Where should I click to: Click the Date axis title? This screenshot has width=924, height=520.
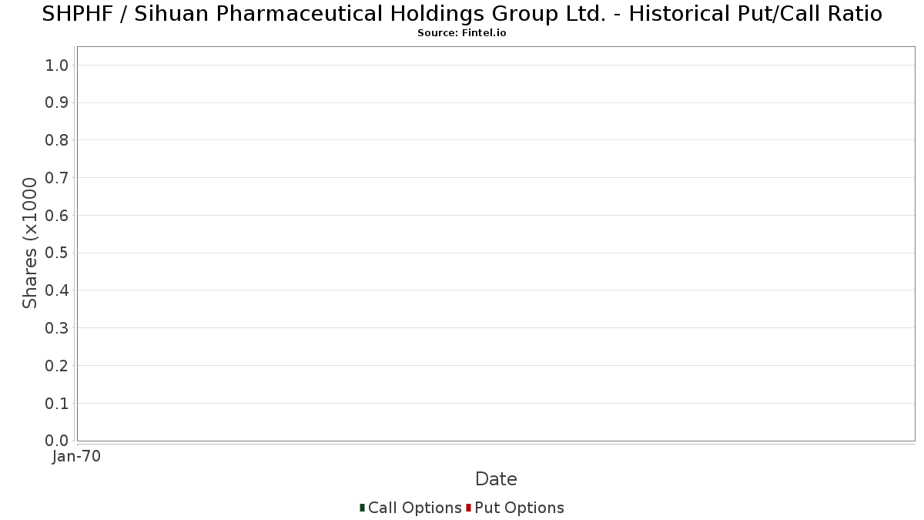click(x=496, y=479)
